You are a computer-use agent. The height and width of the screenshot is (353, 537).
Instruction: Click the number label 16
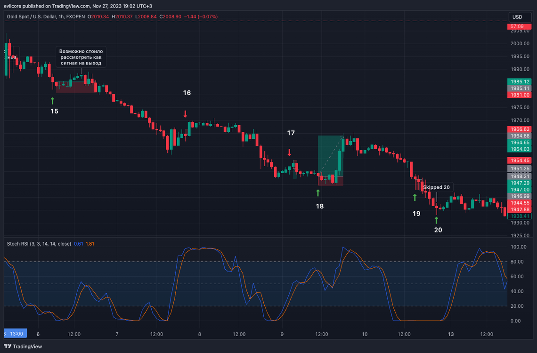pyautogui.click(x=187, y=93)
